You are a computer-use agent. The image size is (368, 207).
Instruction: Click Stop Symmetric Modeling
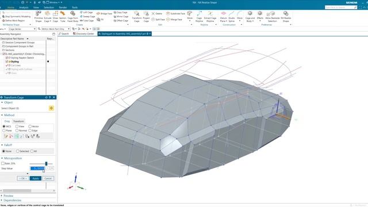[x=16, y=17]
